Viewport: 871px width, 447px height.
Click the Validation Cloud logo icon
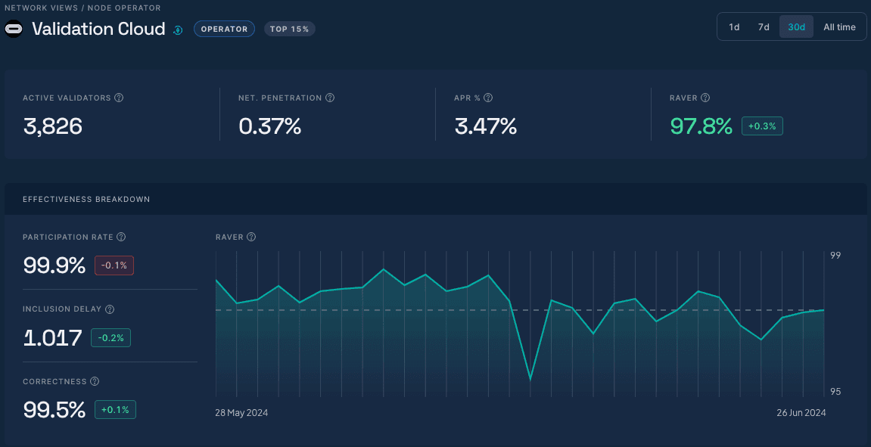point(14,29)
